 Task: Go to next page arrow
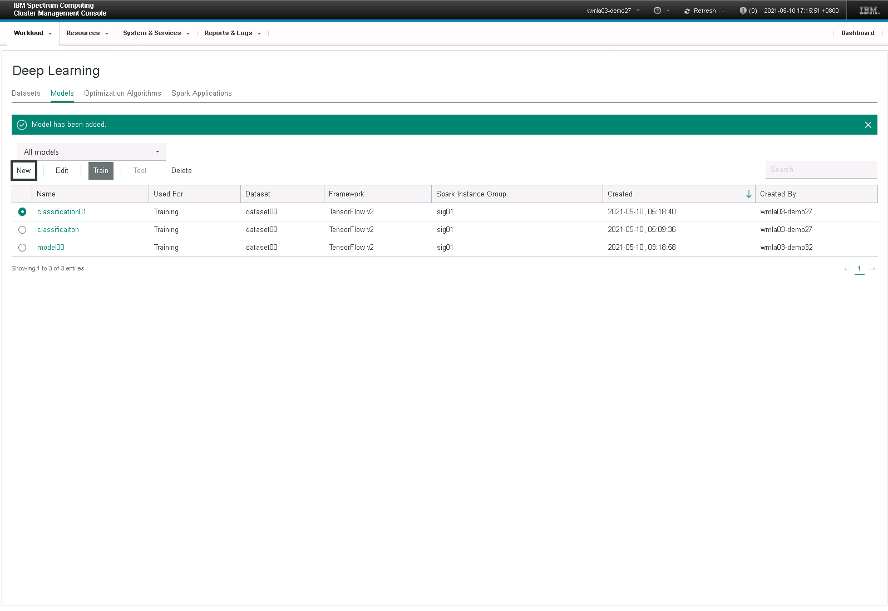[872, 269]
